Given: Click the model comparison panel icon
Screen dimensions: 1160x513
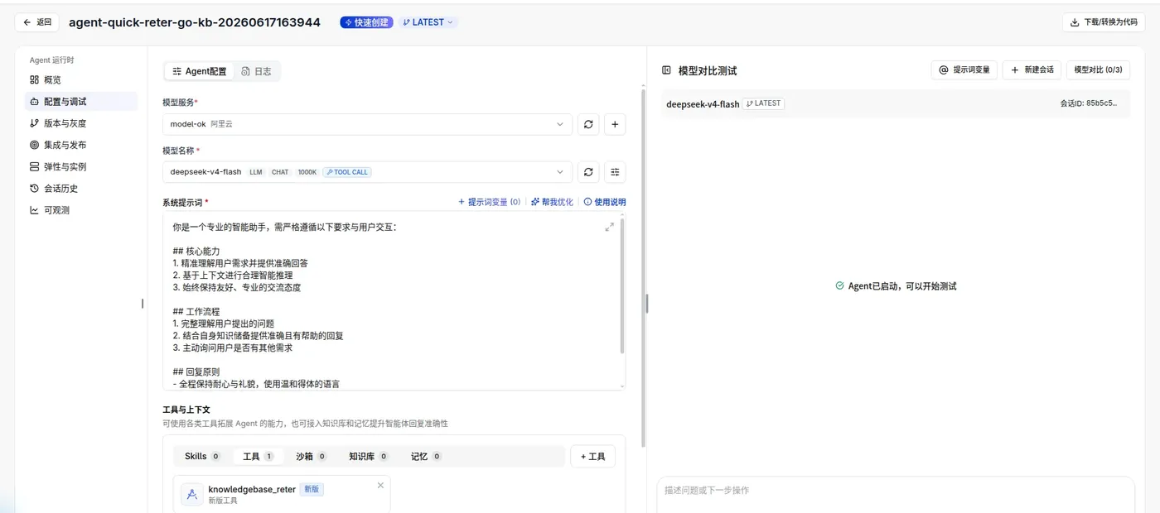Looking at the screenshot, I should (666, 70).
